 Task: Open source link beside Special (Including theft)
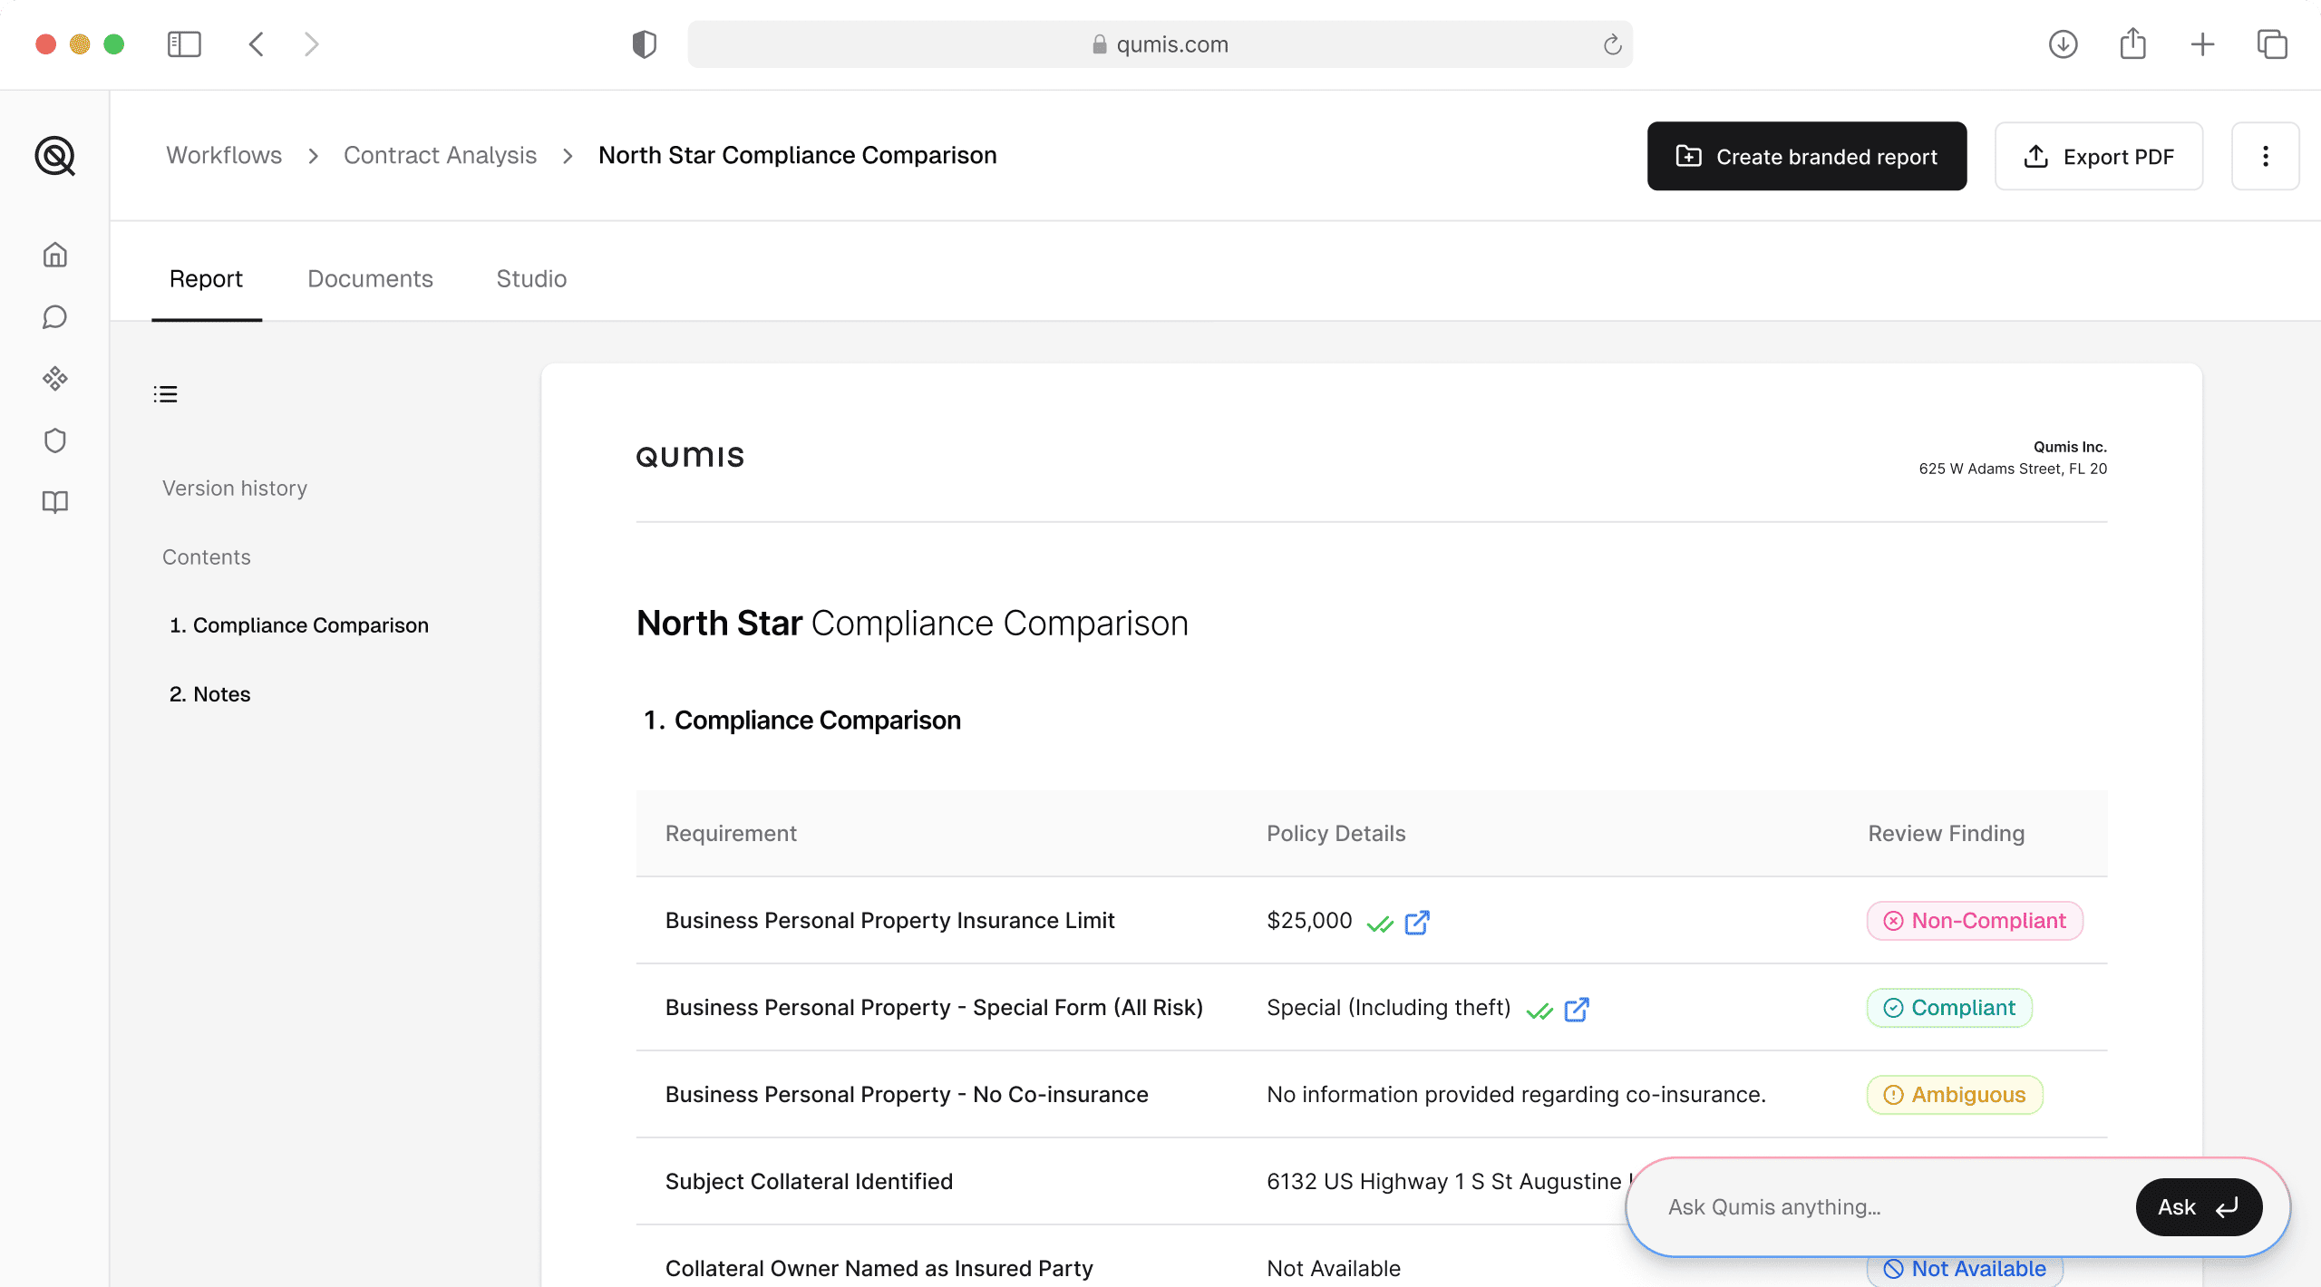point(1576,1009)
